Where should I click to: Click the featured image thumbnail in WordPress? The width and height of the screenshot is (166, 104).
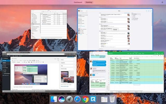67,77
